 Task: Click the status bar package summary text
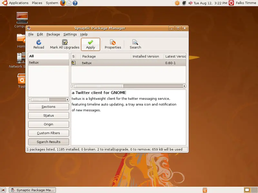(104, 149)
